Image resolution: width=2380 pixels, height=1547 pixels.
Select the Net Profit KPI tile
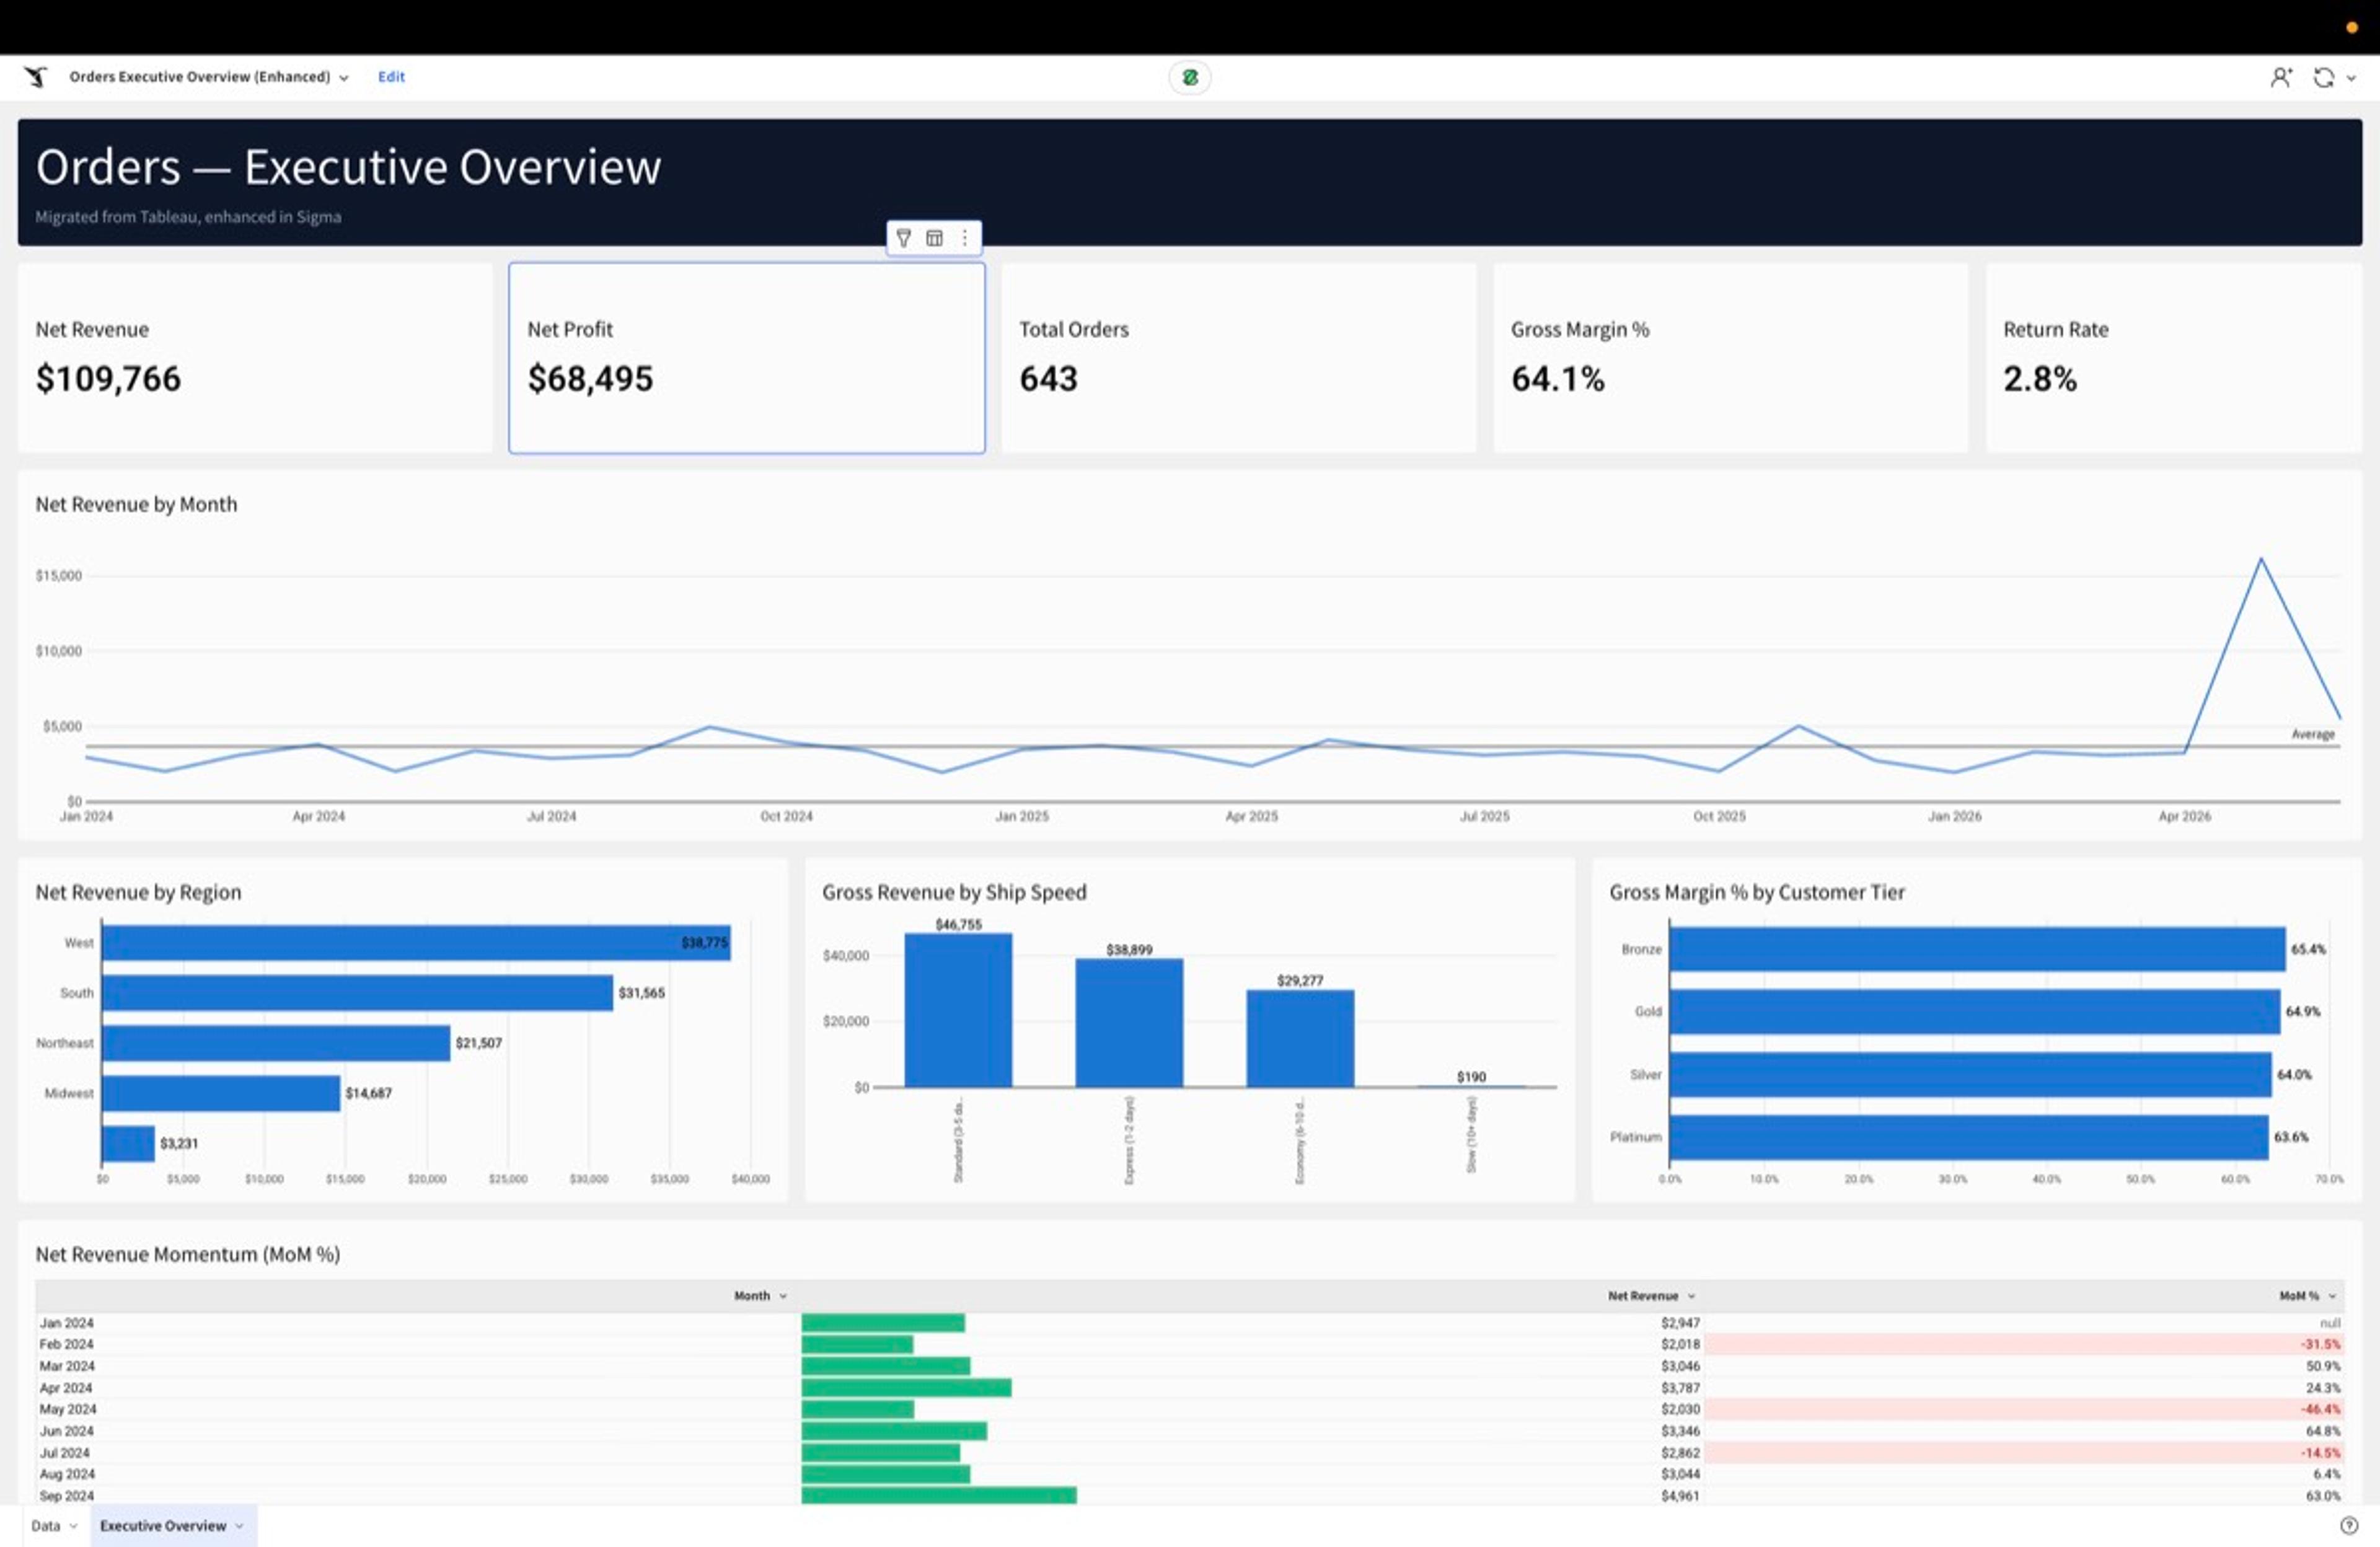pos(747,358)
